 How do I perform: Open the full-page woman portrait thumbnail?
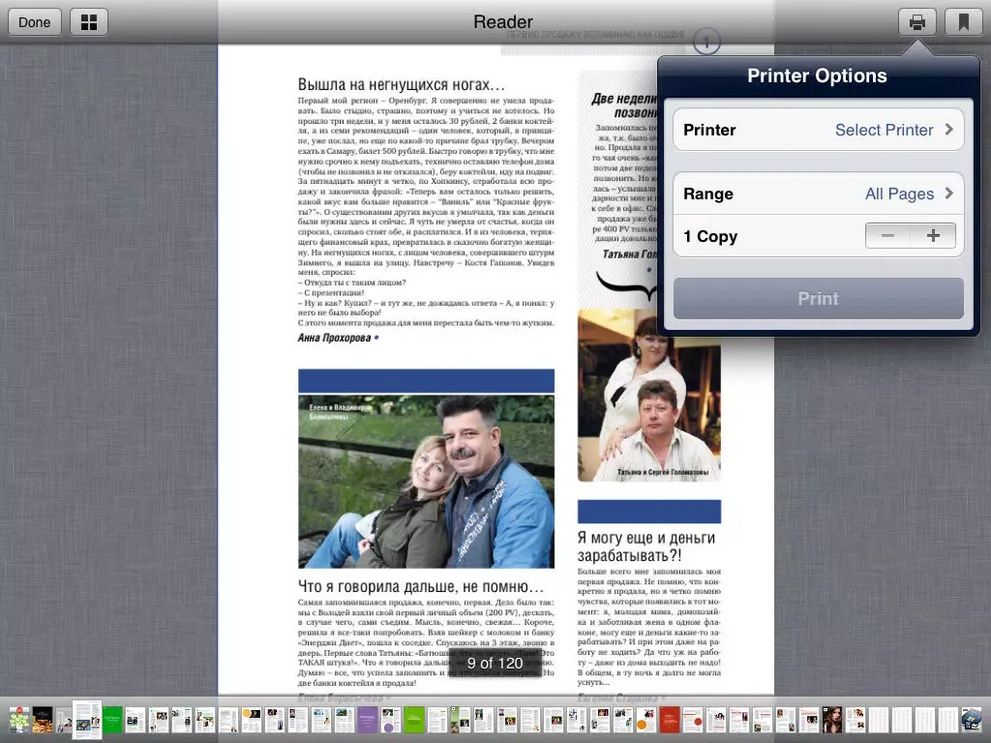(x=831, y=720)
